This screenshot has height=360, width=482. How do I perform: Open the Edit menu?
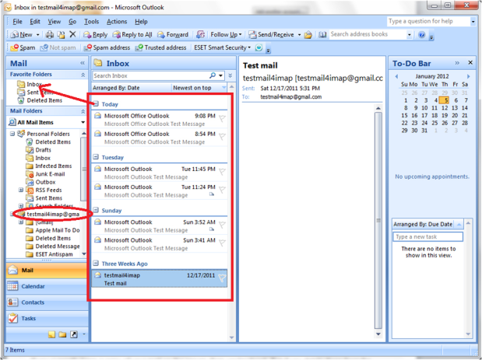pos(35,22)
